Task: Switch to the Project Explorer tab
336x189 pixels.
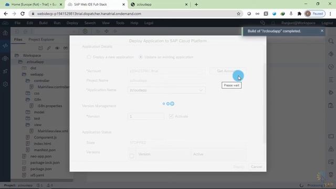Action: [x=41, y=39]
